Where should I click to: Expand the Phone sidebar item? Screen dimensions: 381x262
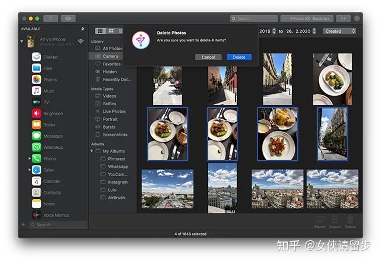[x=29, y=158]
